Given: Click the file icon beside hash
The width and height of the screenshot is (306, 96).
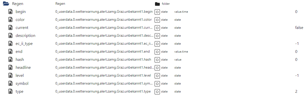Looking at the screenshot, I should [x=11, y=60].
